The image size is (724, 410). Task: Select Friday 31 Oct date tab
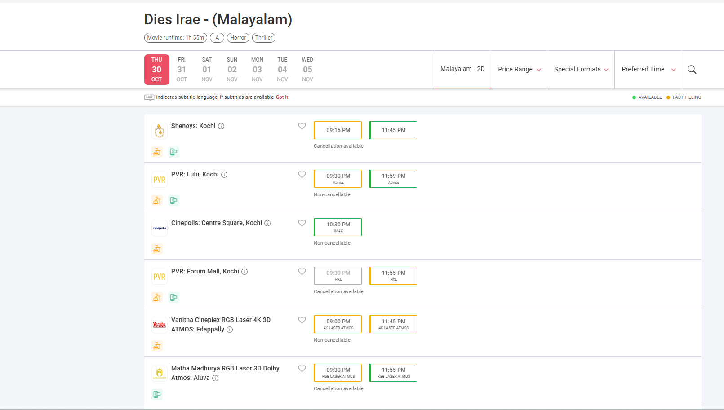pyautogui.click(x=182, y=70)
